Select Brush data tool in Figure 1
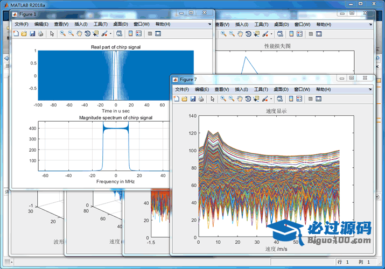 click(104, 33)
